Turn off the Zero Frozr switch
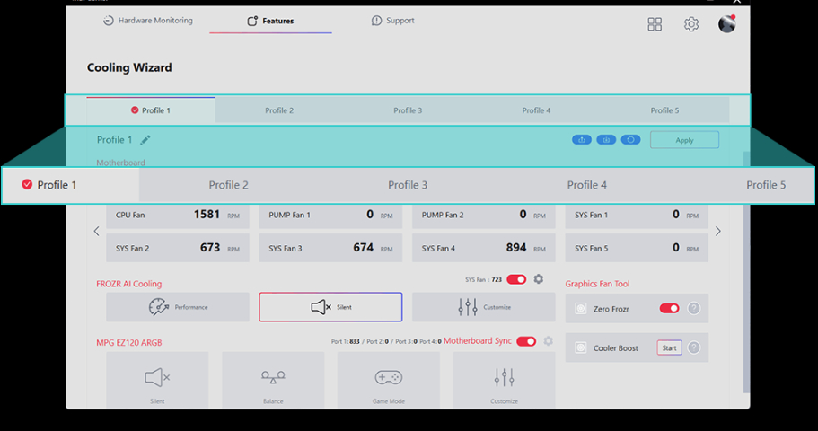 point(669,309)
